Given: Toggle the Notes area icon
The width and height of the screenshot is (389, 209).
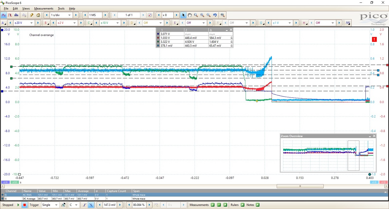Looking at the screenshot, I should (x=257, y=205).
